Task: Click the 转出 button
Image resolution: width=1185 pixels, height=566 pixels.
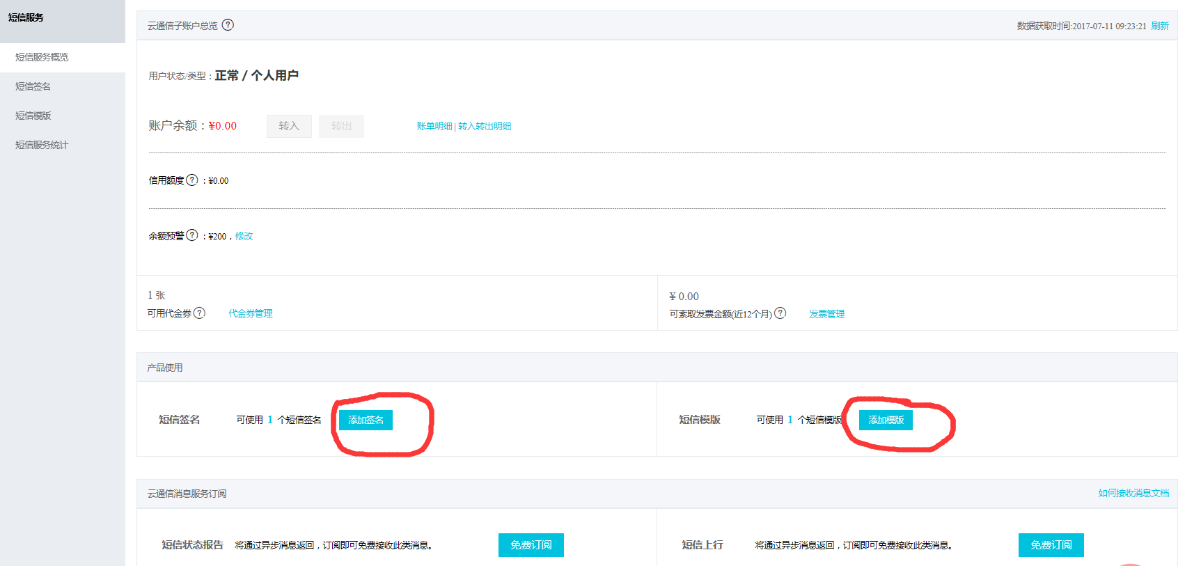Action: coord(341,126)
